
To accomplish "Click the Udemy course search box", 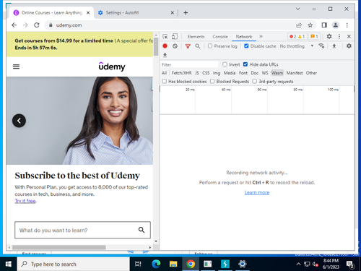I will pos(82,230).
